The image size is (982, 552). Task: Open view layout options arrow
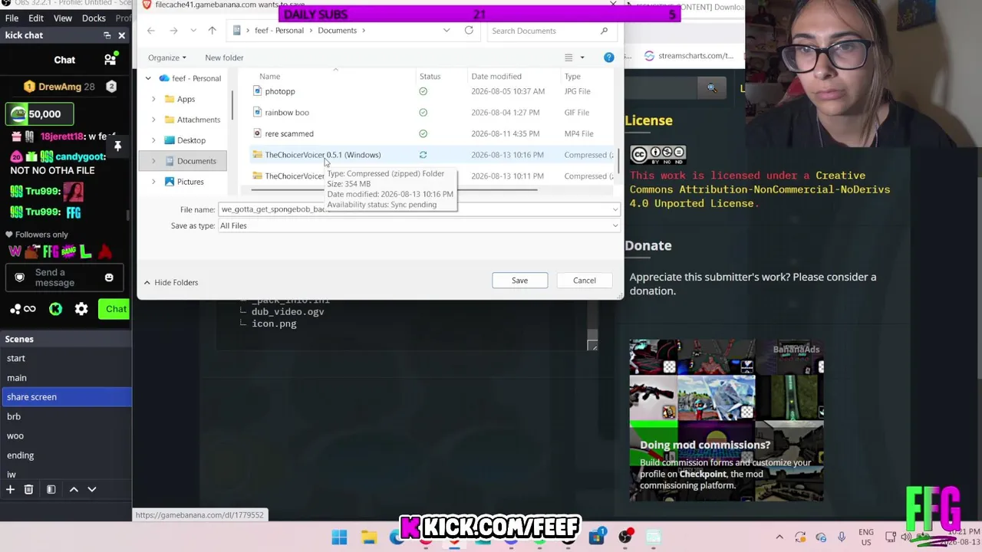point(582,58)
